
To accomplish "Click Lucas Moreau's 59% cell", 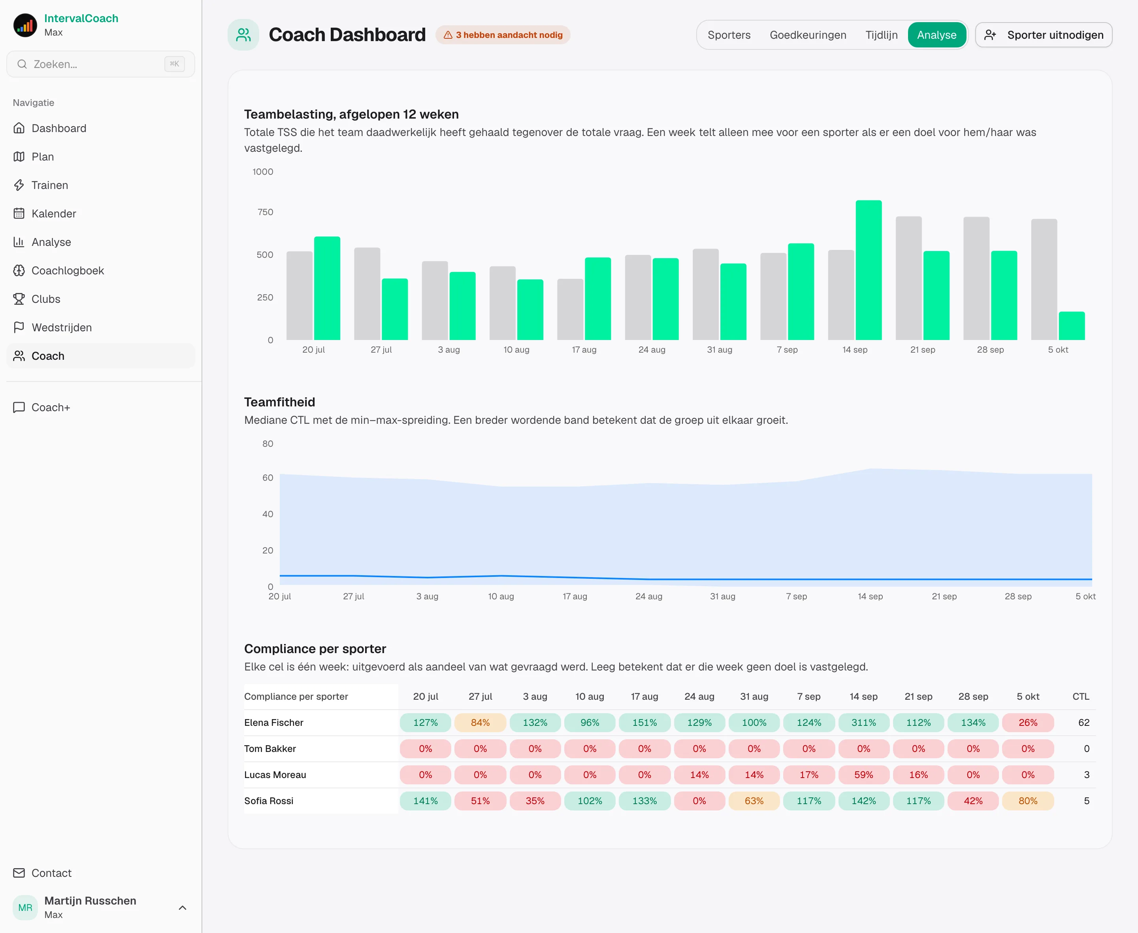I will coord(863,775).
